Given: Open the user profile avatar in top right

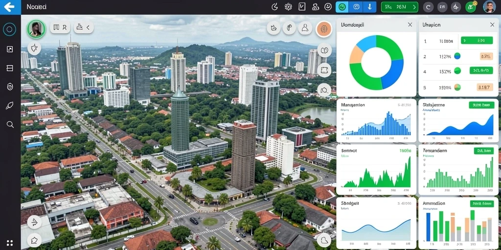Looking at the screenshot, I should click(x=489, y=7).
